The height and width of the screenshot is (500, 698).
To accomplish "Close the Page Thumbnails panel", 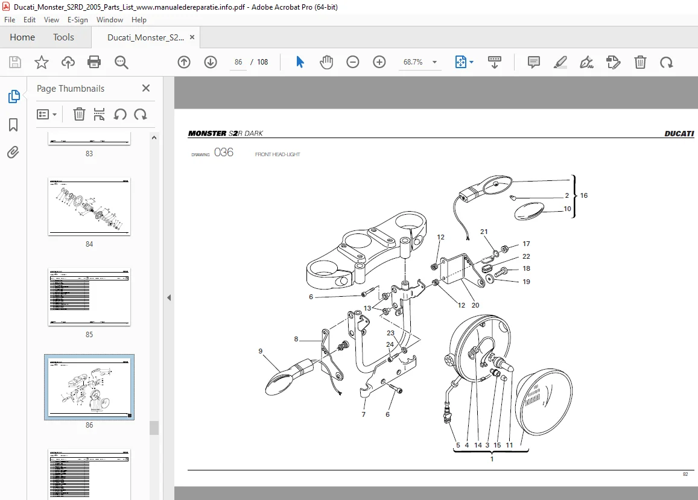I will click(146, 88).
